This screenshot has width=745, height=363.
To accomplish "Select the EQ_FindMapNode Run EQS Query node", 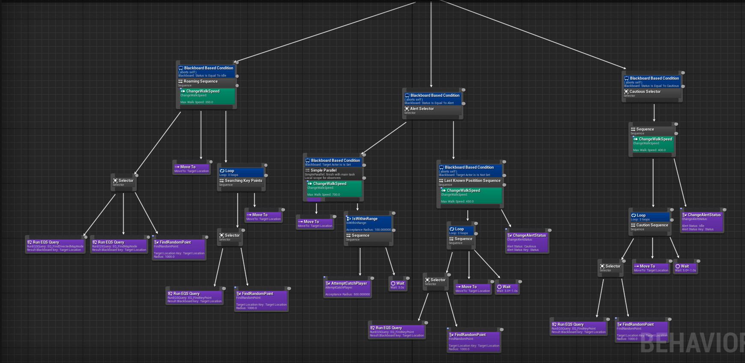I will (x=119, y=245).
